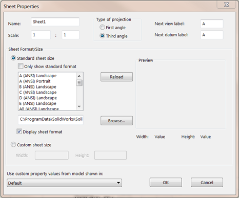This screenshot has height=198, width=239.
Task: Click the Browse... button
Action: 116,121
